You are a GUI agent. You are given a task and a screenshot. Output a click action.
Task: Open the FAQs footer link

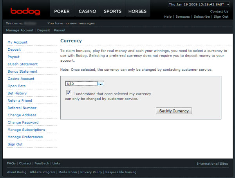tap(11, 163)
